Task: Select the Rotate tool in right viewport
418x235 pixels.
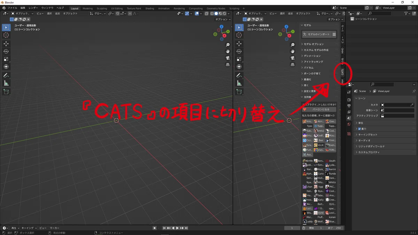Action: [239, 52]
